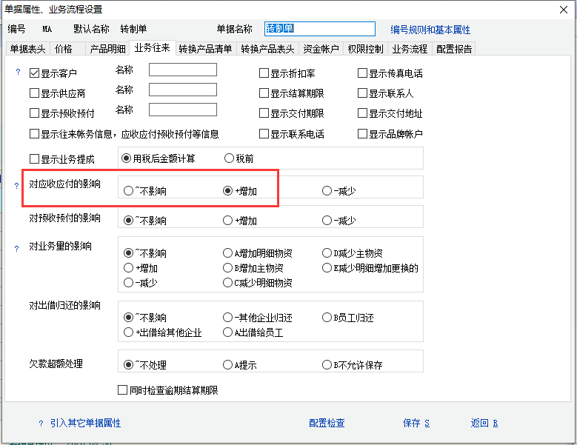
Task: Enable 同时检查逾期结算期限 checkbox
Action: tap(123, 390)
